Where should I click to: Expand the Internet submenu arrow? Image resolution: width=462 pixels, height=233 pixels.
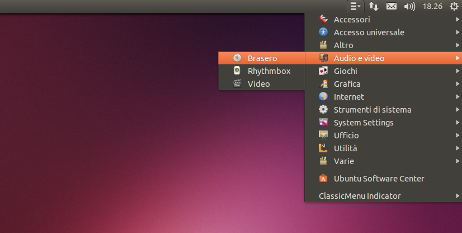[458, 97]
